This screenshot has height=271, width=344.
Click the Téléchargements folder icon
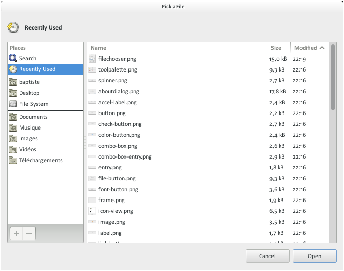click(x=13, y=161)
